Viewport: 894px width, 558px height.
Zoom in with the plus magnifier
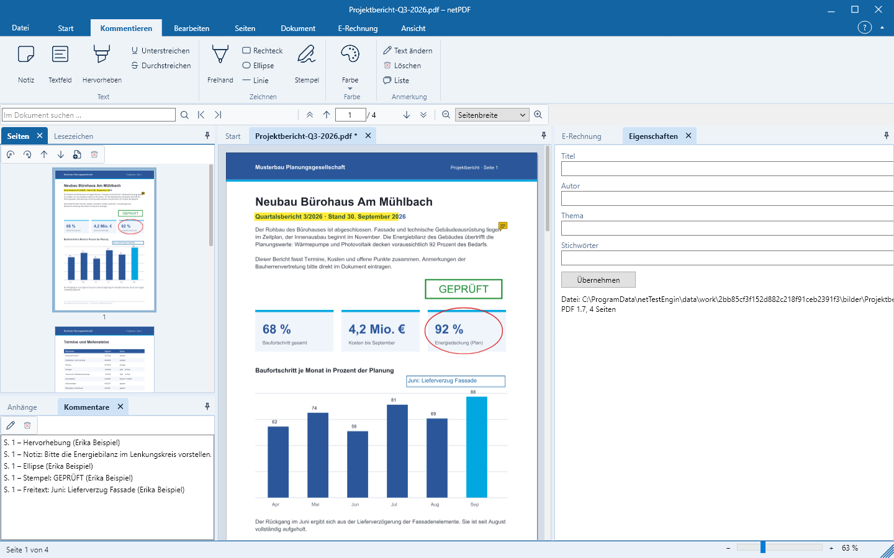click(538, 115)
